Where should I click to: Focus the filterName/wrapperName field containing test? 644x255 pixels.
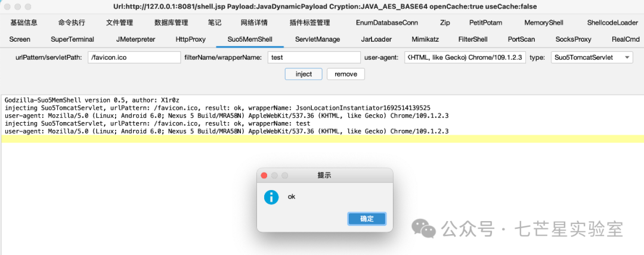[314, 57]
